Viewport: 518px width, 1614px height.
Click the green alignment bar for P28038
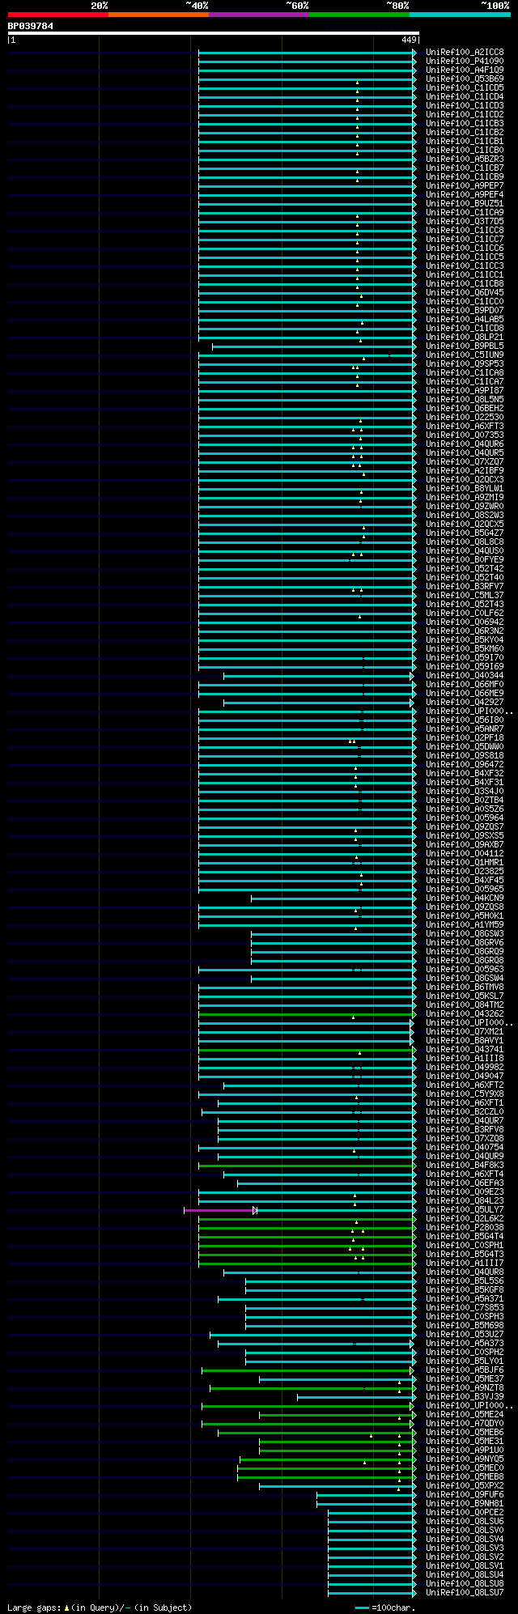tap(307, 1228)
